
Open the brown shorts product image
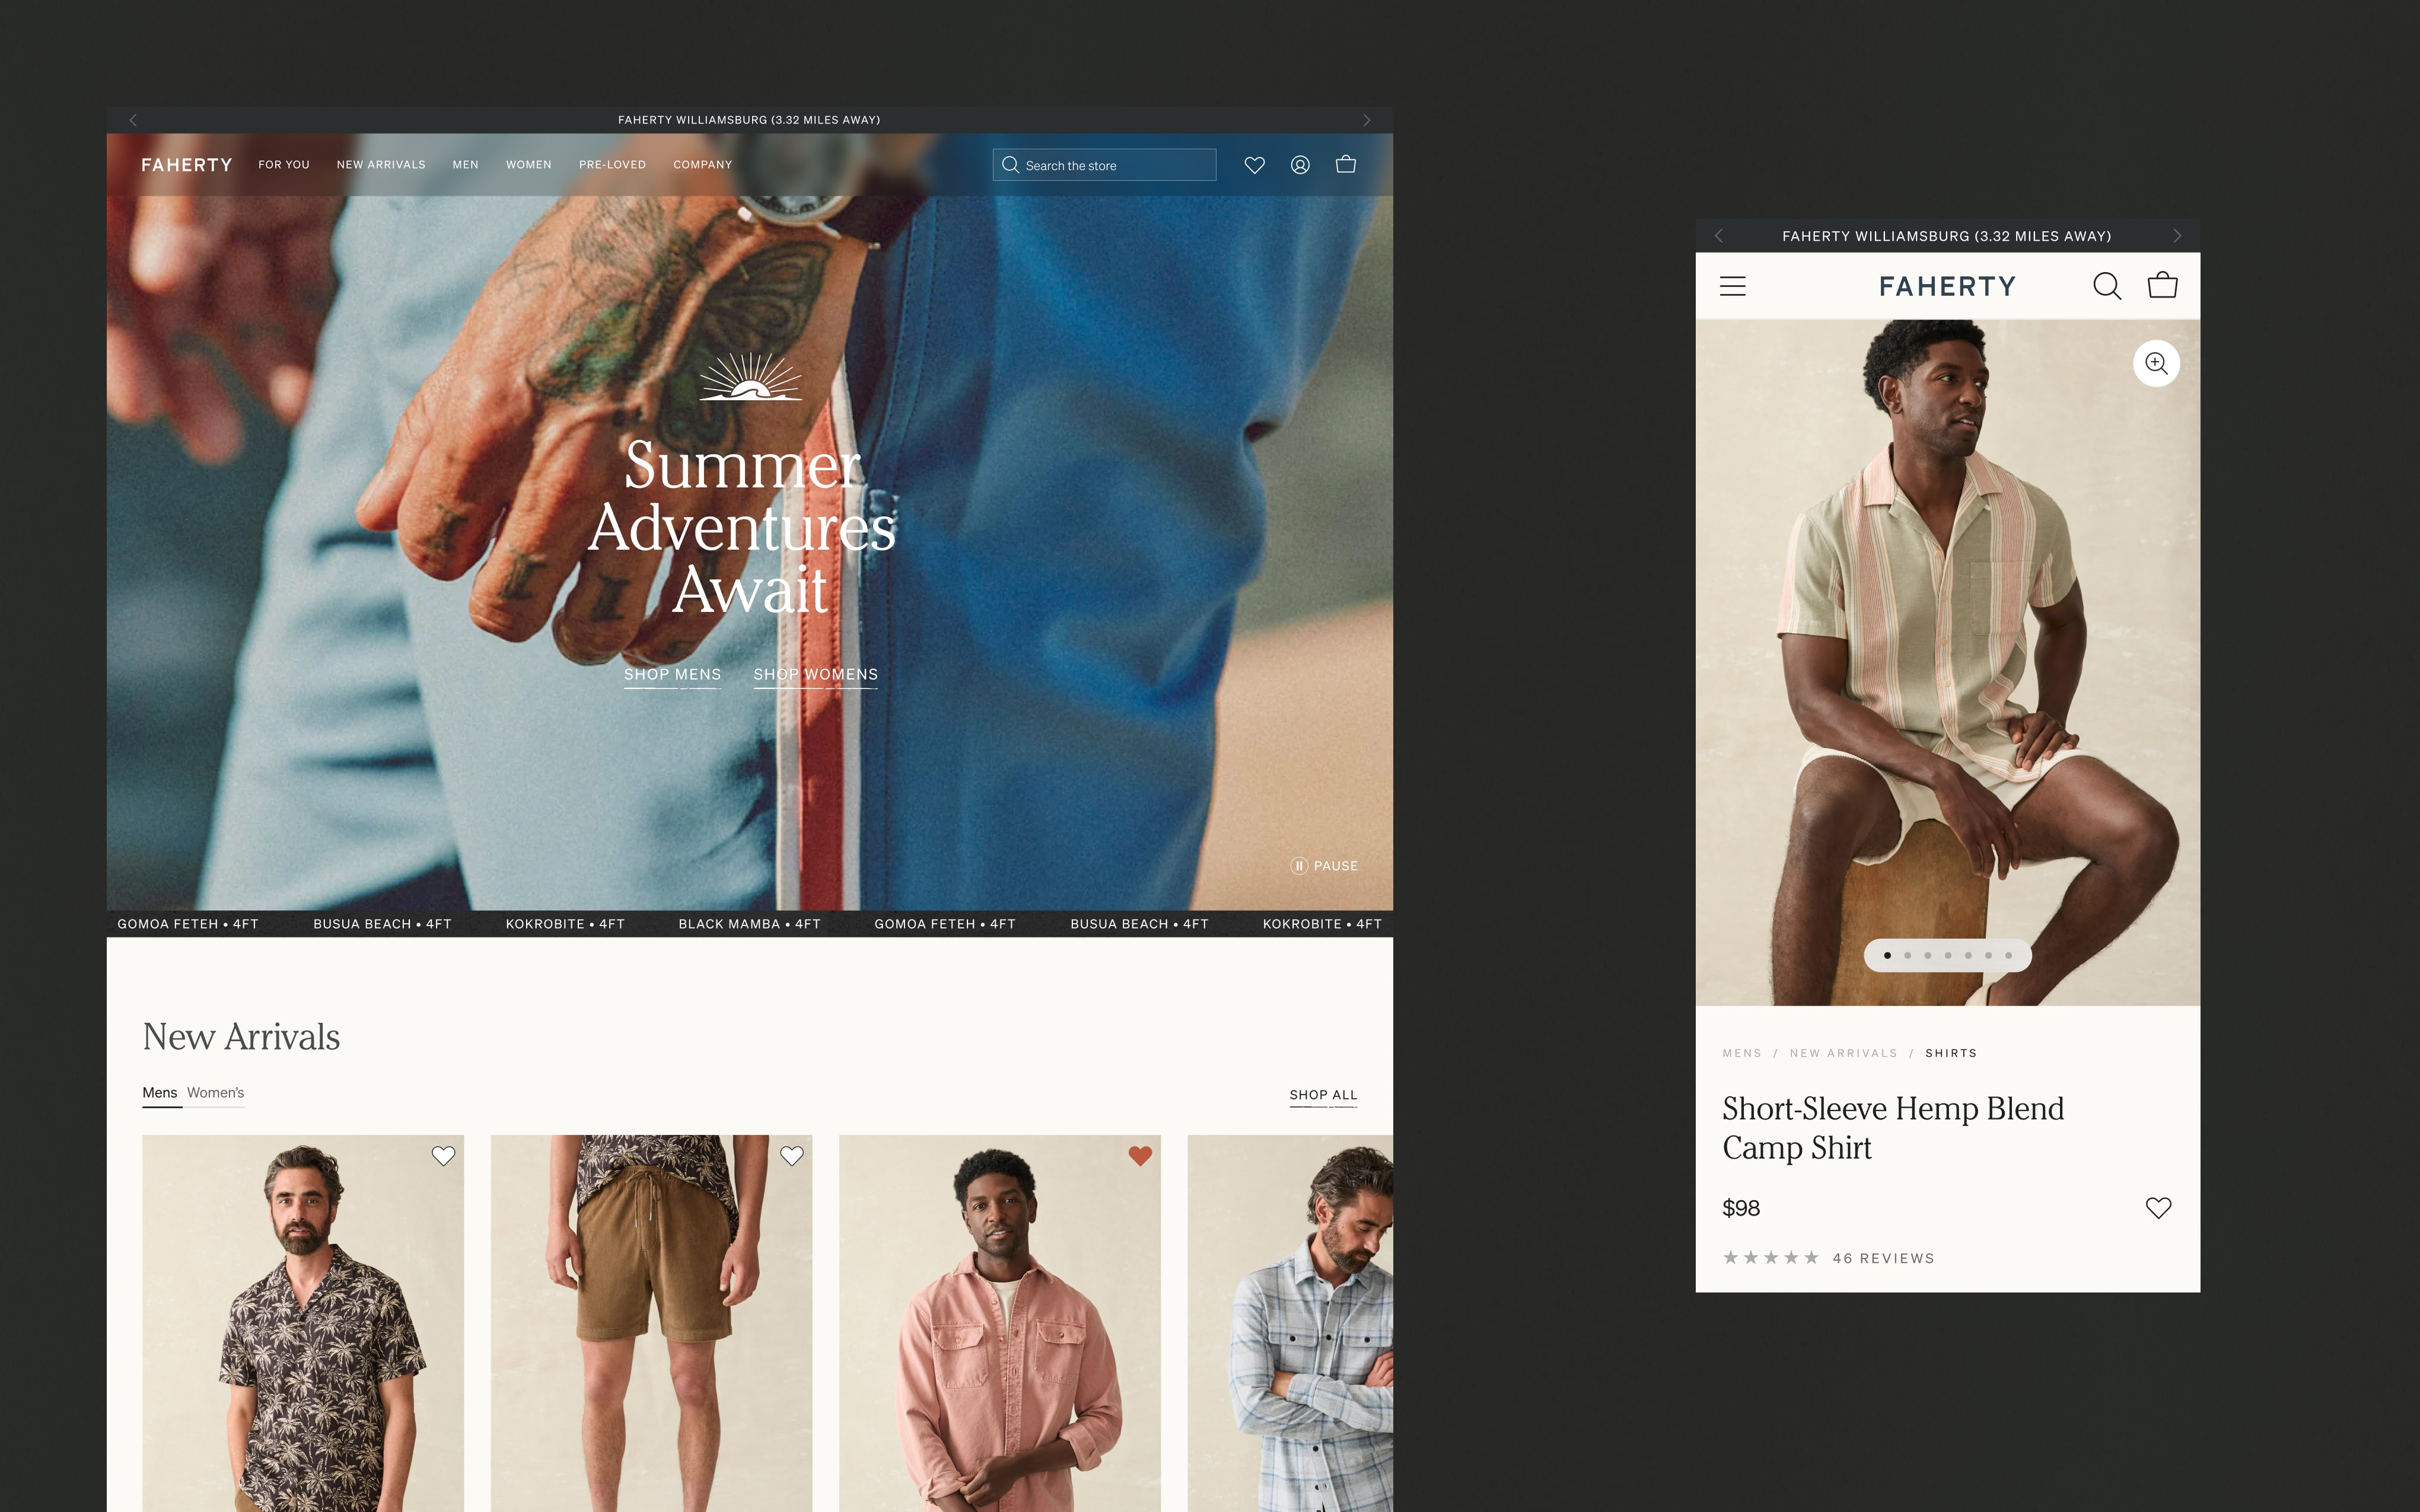(x=651, y=1323)
